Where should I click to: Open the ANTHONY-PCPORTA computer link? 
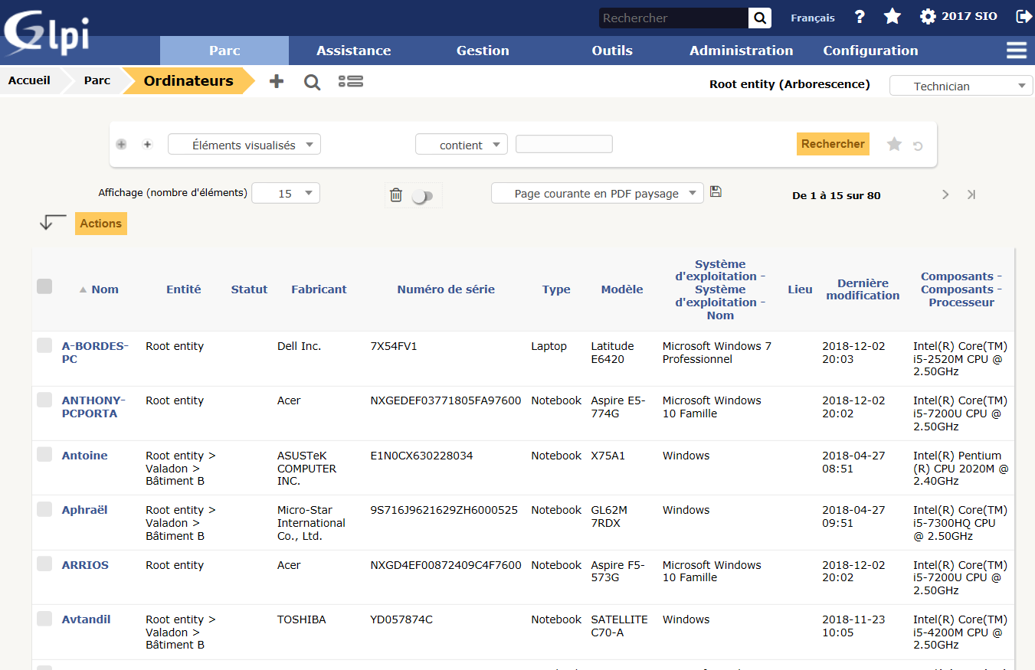pyautogui.click(x=93, y=407)
